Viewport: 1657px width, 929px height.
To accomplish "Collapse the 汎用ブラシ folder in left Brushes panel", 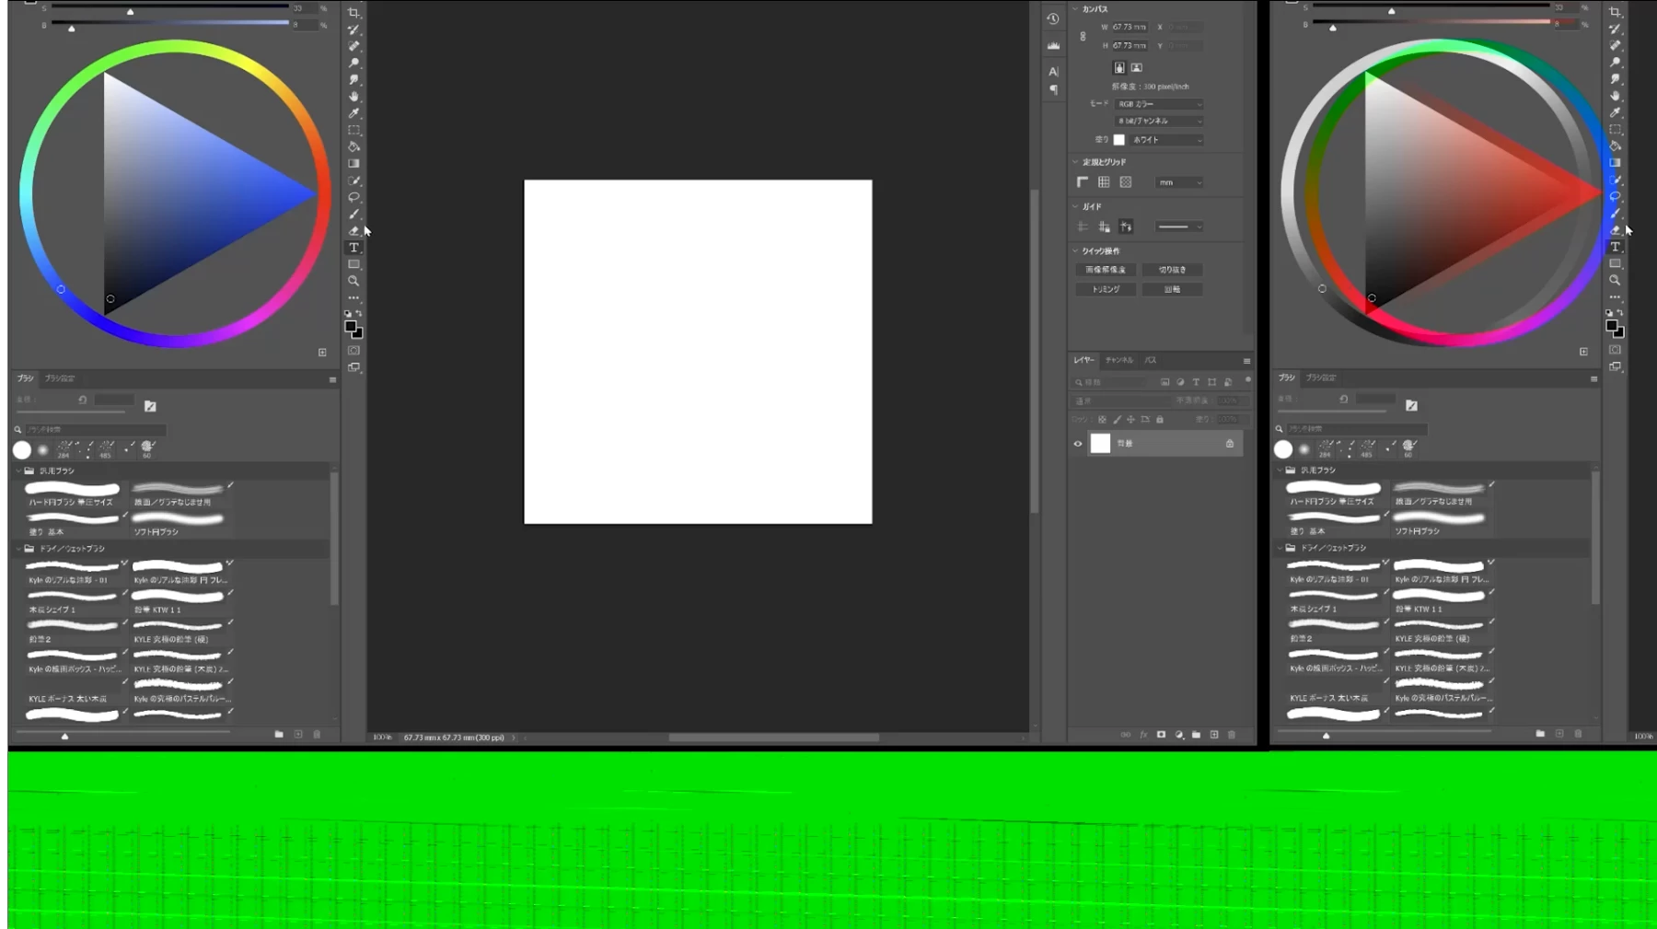I will point(18,470).
